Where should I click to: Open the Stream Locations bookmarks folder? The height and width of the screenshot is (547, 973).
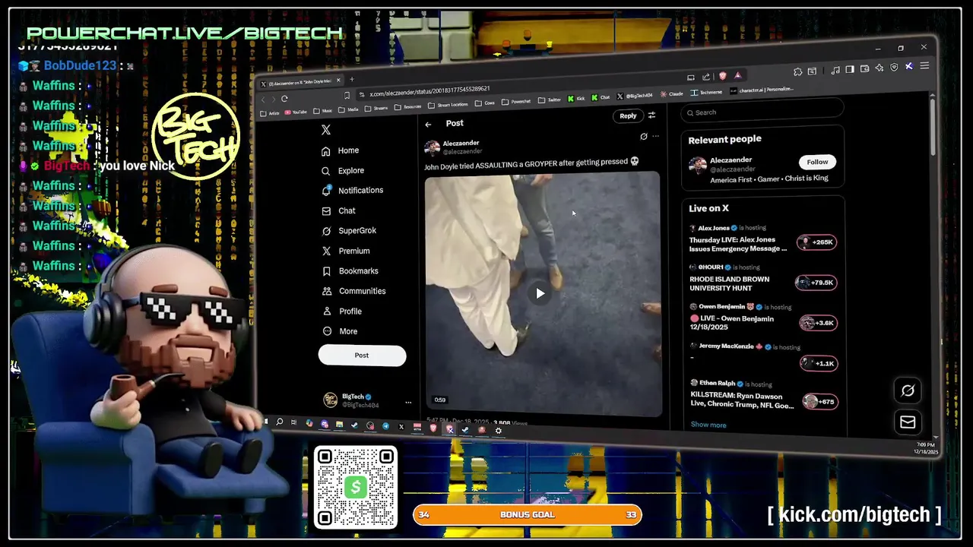pyautogui.click(x=448, y=105)
